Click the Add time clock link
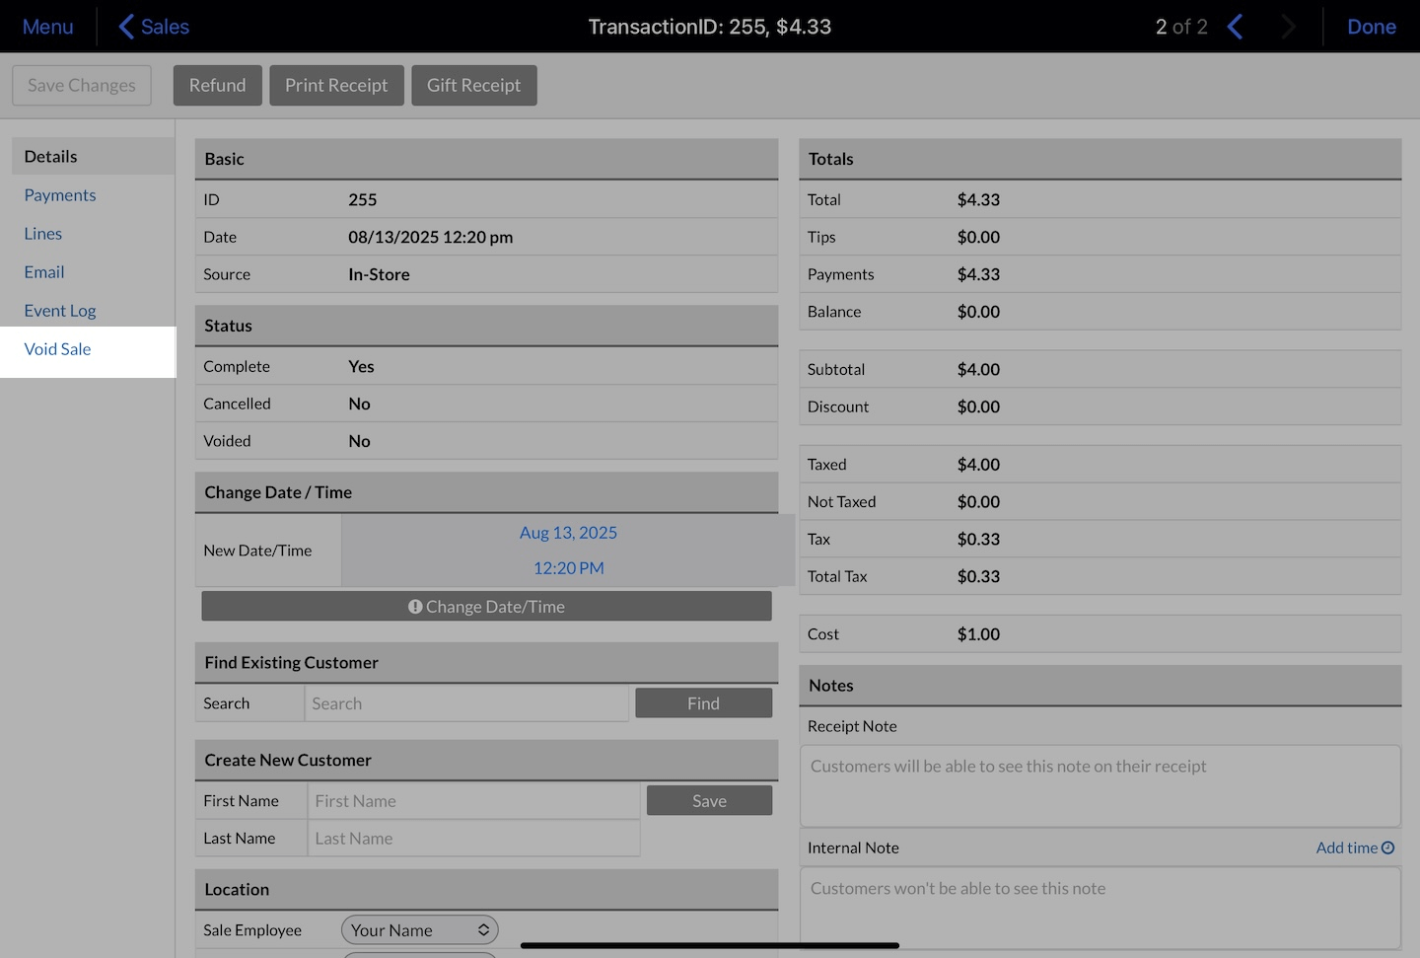 [1354, 847]
